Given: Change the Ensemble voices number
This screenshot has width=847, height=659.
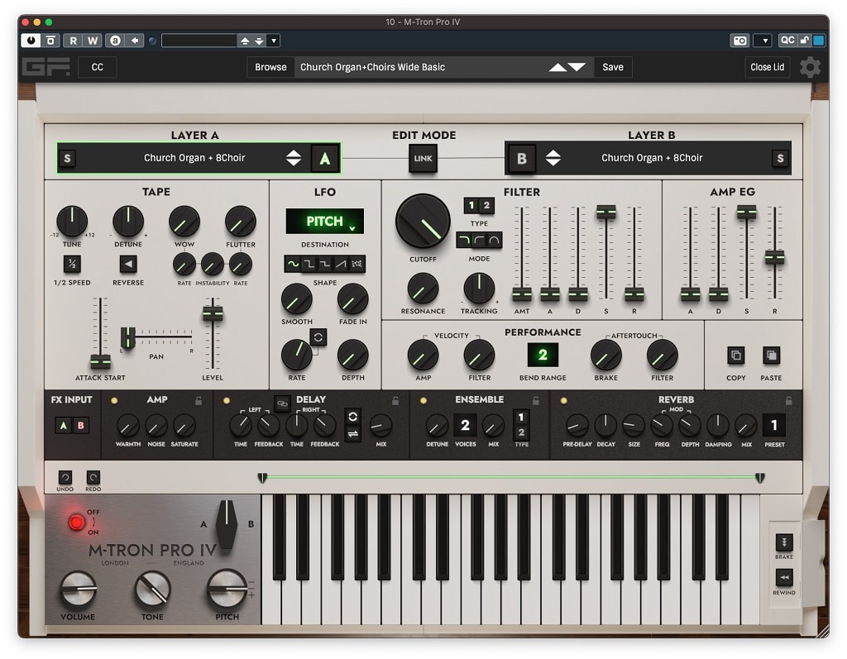Looking at the screenshot, I should click(465, 426).
